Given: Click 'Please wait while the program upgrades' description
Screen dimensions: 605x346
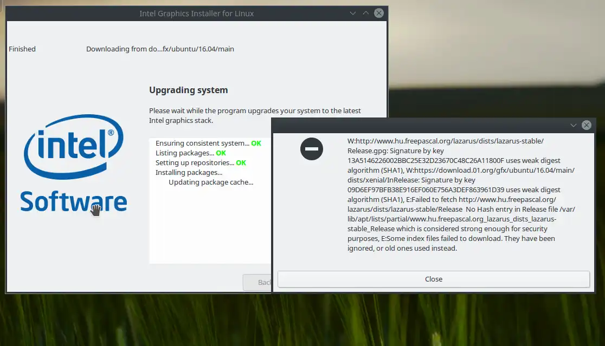Looking at the screenshot, I should tap(255, 115).
